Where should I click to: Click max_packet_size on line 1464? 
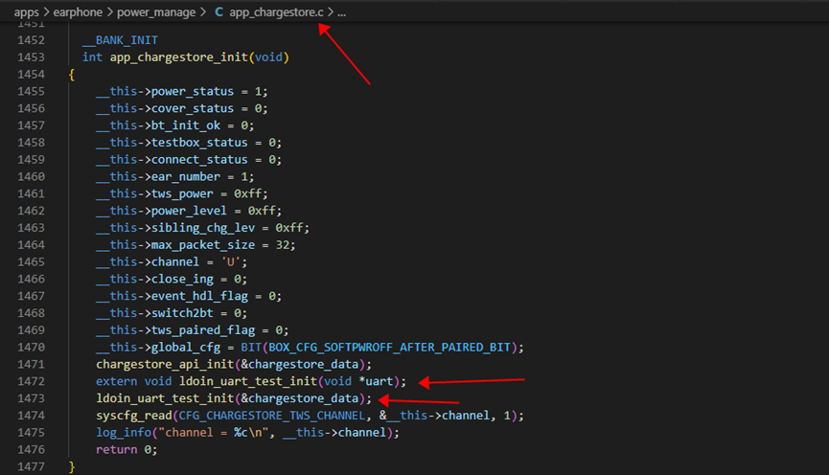[x=203, y=245]
